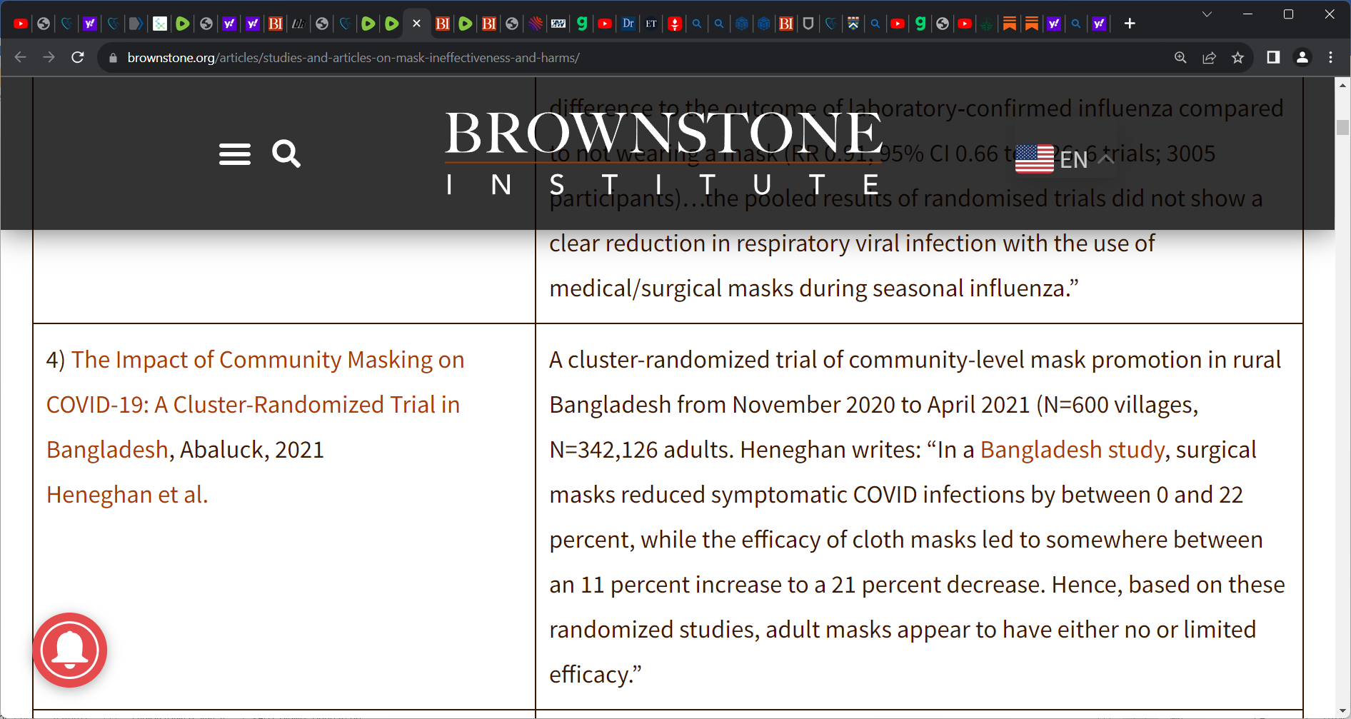Toggle the browser side panel
Viewport: 1351px width, 719px height.
(x=1273, y=57)
